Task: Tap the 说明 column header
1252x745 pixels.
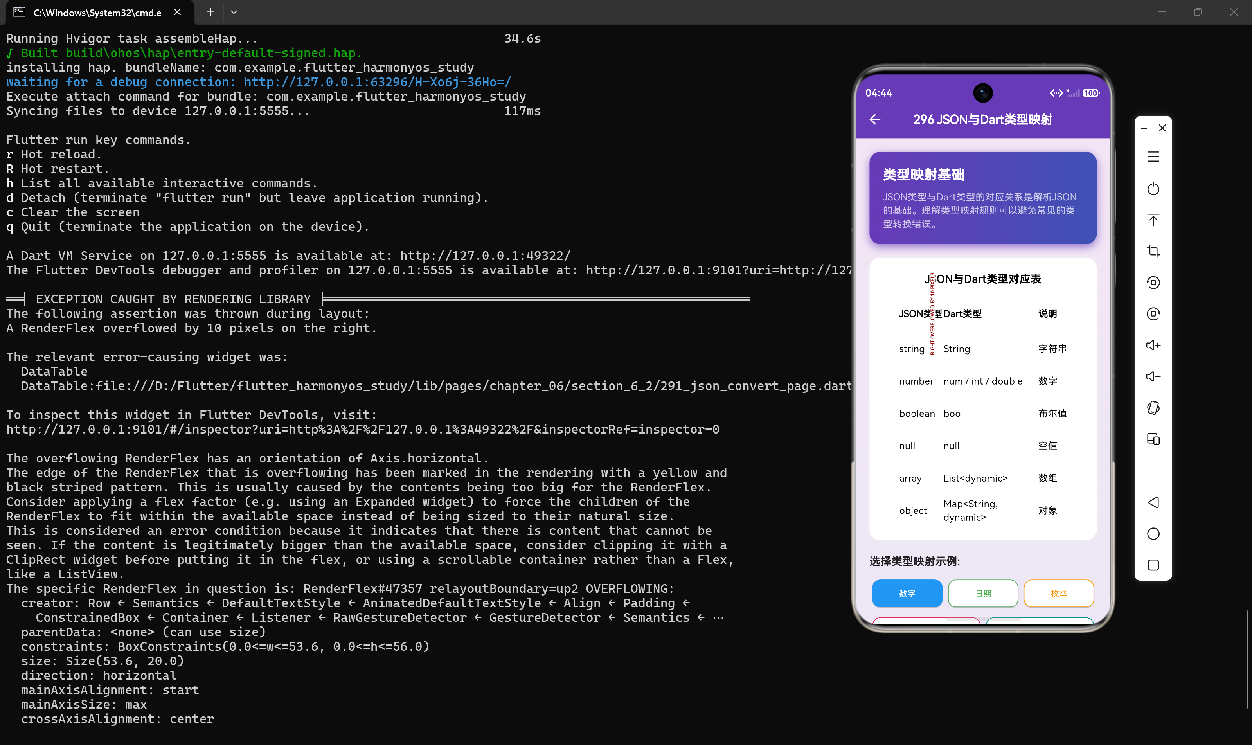Action: point(1047,314)
